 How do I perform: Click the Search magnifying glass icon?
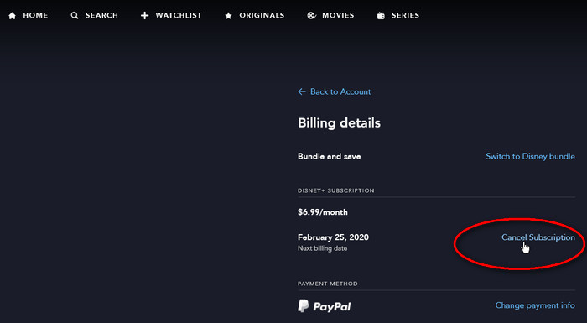click(x=75, y=15)
